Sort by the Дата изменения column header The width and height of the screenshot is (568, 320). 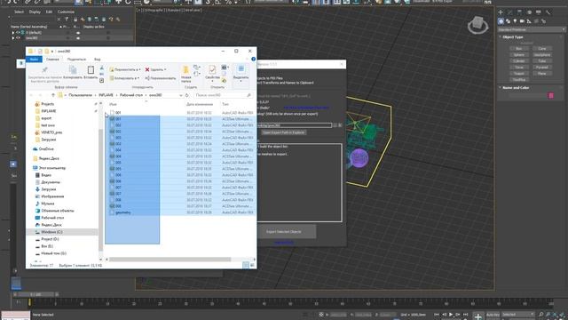pos(200,104)
